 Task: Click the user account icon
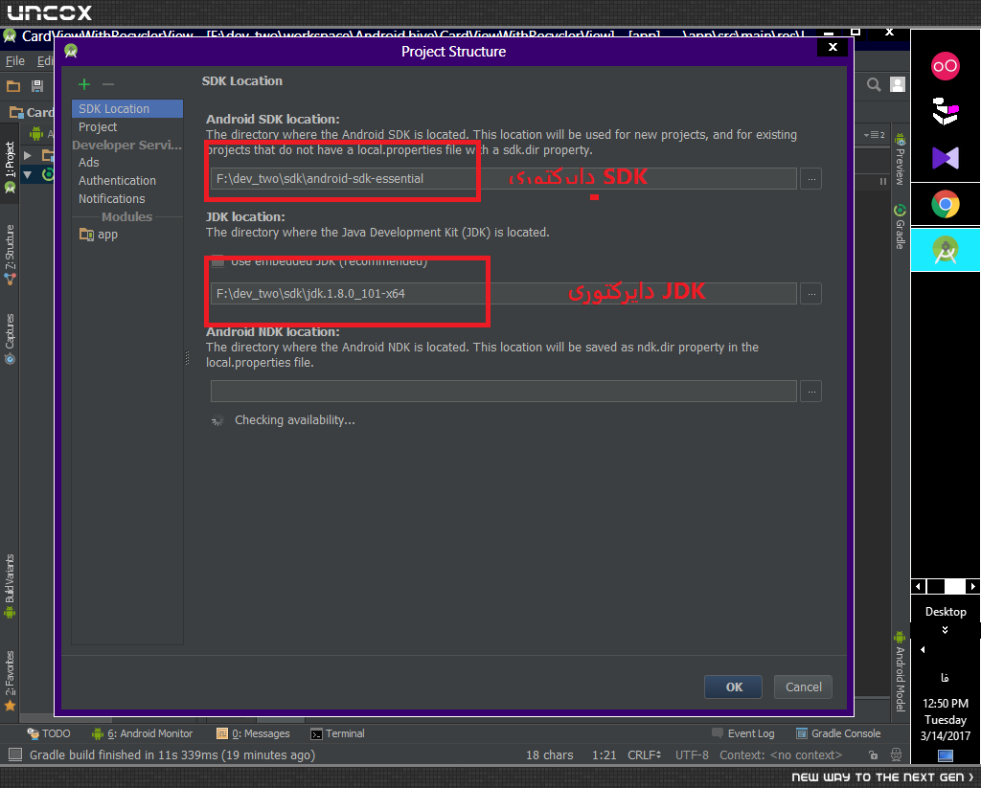[898, 84]
